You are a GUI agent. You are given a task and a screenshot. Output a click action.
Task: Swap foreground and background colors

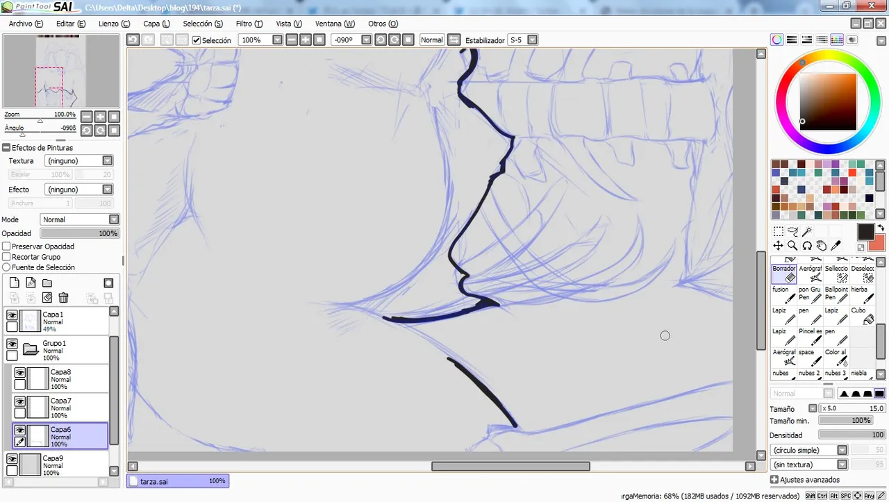(881, 228)
